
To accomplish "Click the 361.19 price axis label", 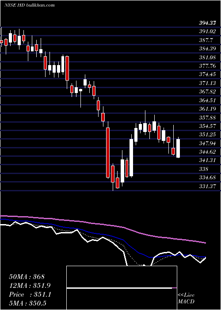I will point(207,109).
